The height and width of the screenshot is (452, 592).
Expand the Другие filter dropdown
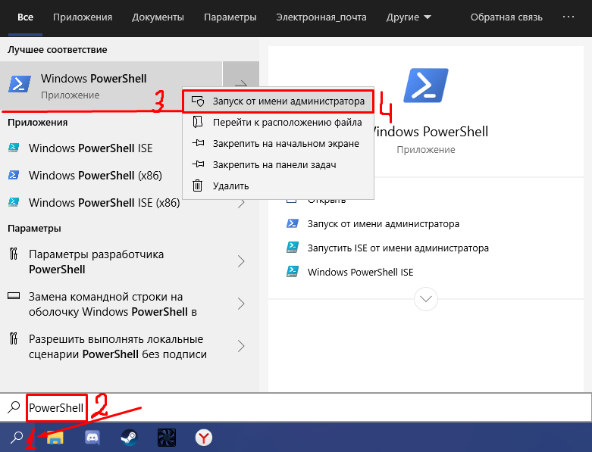[x=409, y=17]
